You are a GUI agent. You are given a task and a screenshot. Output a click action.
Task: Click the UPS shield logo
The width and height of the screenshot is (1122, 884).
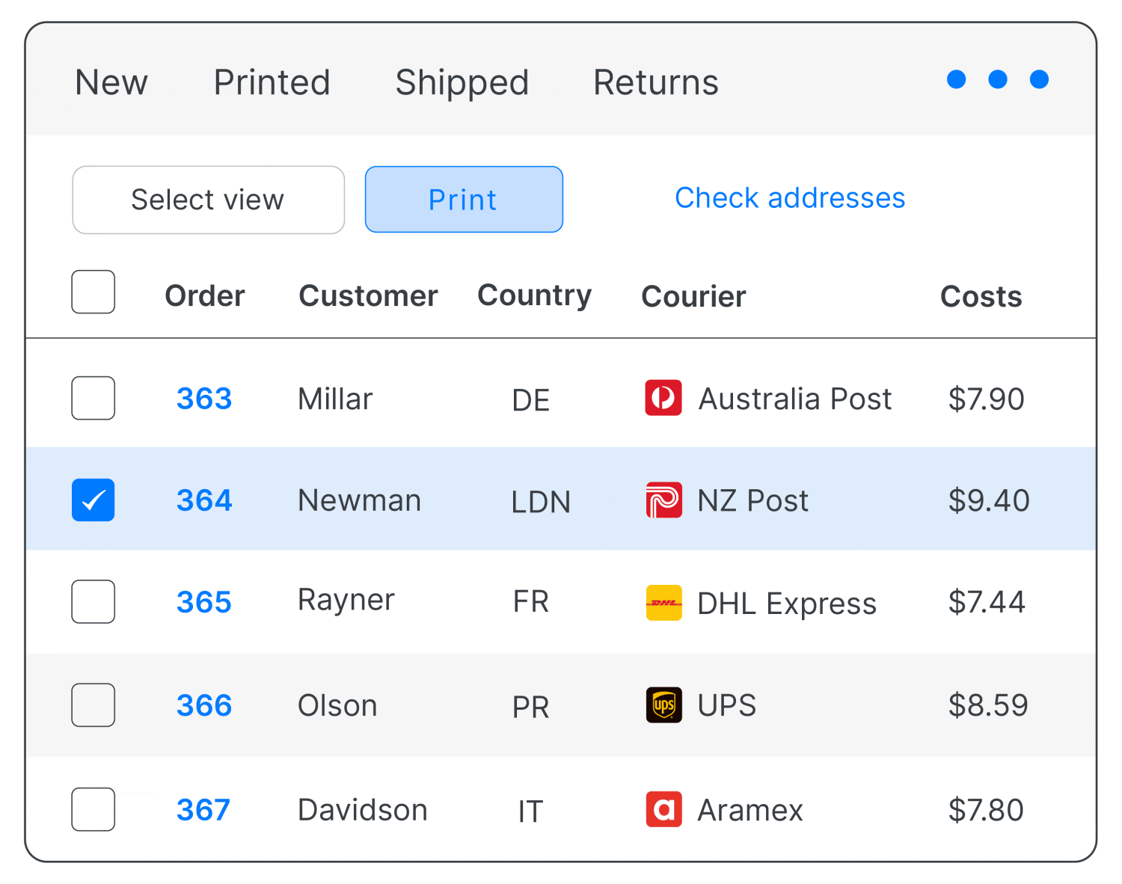[x=663, y=705]
